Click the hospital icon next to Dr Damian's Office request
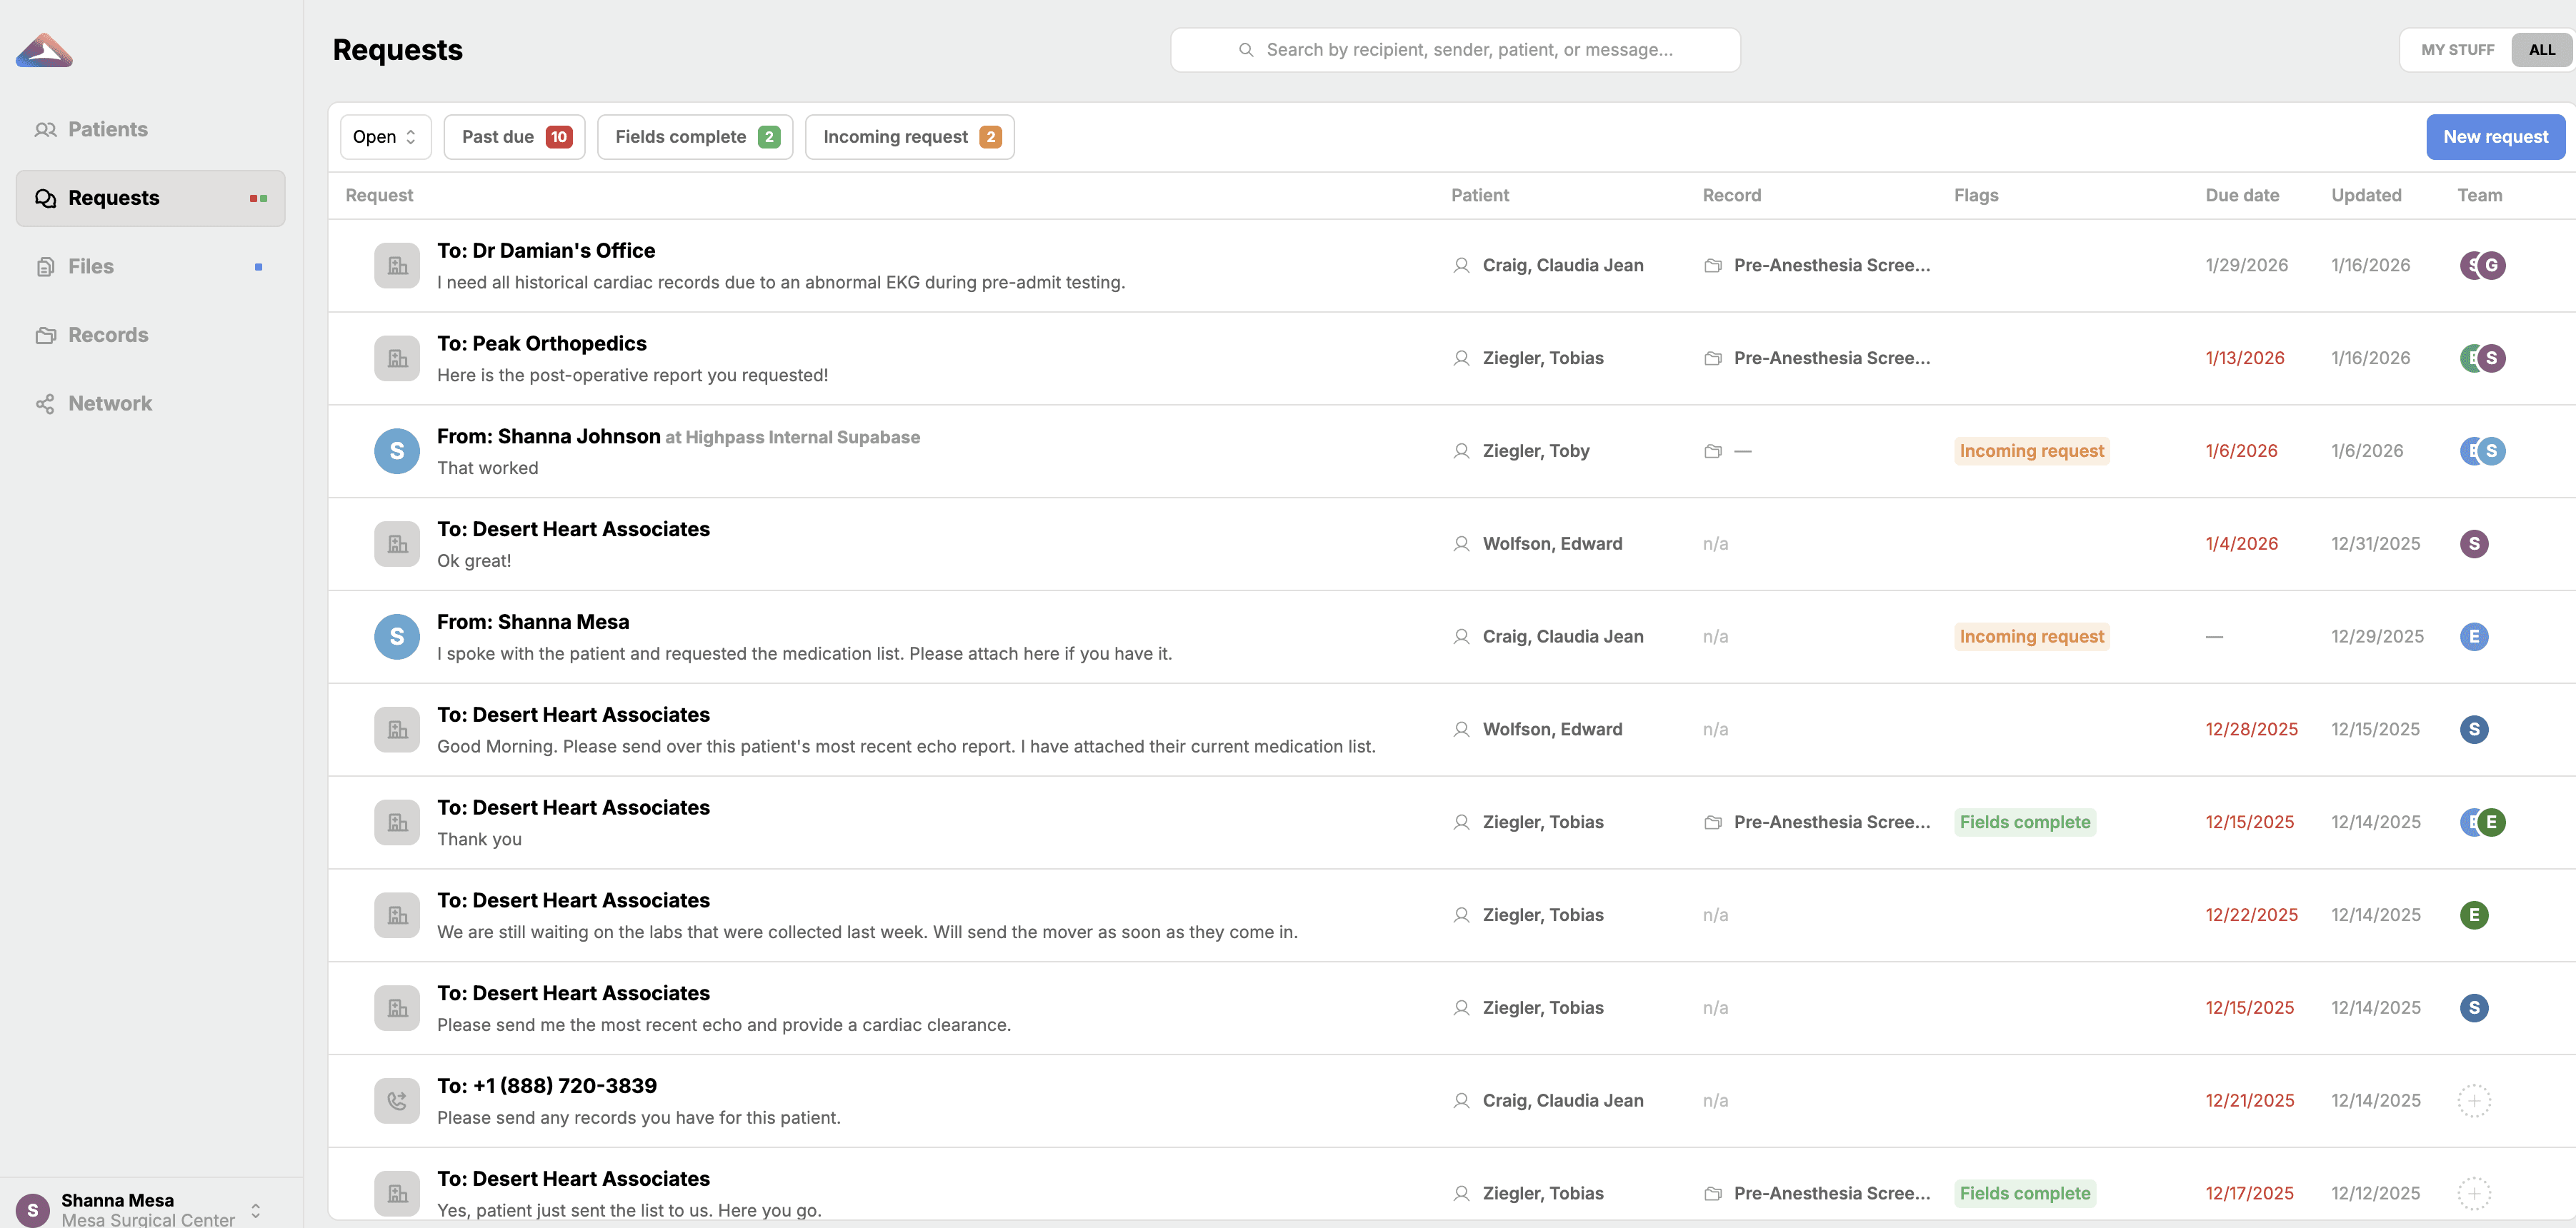Image resolution: width=2576 pixels, height=1228 pixels. coord(396,265)
